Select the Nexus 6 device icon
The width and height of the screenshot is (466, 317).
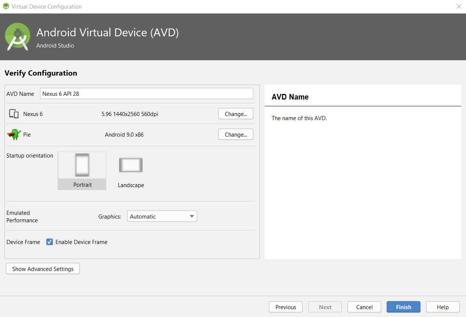(13, 114)
